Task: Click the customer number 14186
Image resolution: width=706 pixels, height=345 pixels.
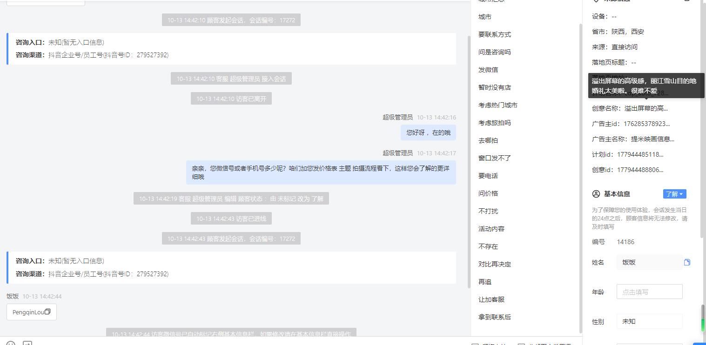Action: [625, 242]
